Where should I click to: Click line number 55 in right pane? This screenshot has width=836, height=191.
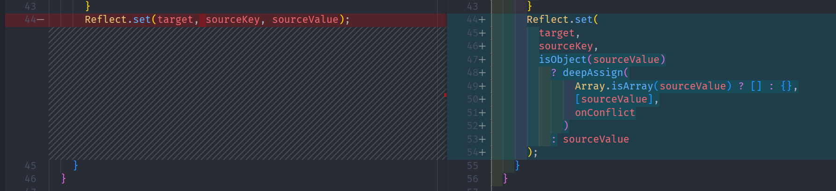coord(473,166)
